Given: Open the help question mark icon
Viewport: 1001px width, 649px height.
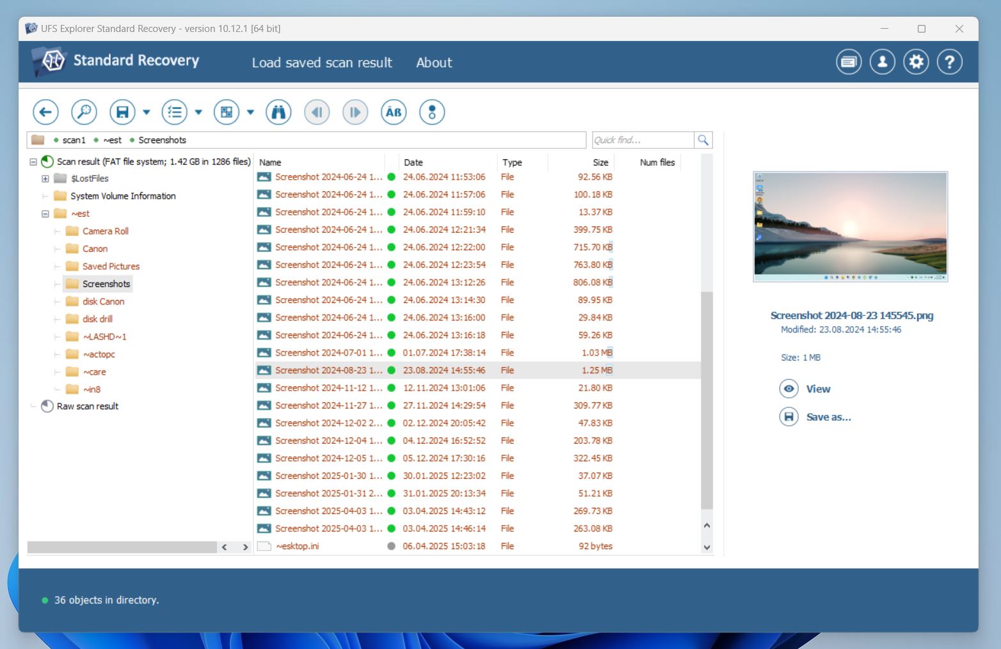Looking at the screenshot, I should pos(950,62).
